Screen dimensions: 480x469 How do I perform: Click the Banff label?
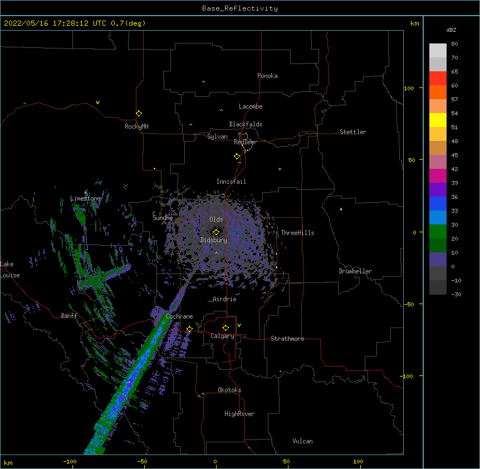(x=69, y=316)
